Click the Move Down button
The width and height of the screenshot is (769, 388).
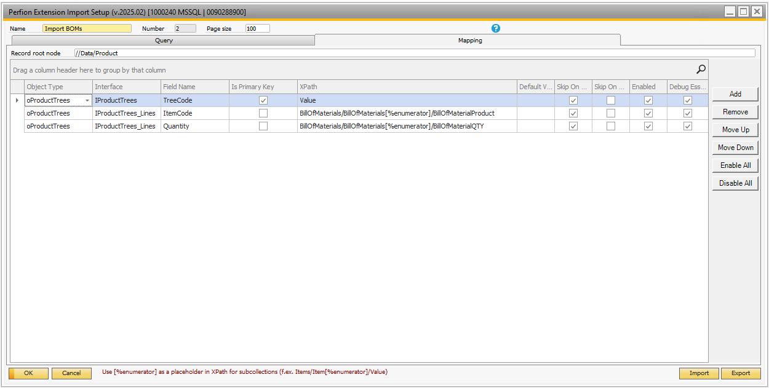[x=735, y=148]
